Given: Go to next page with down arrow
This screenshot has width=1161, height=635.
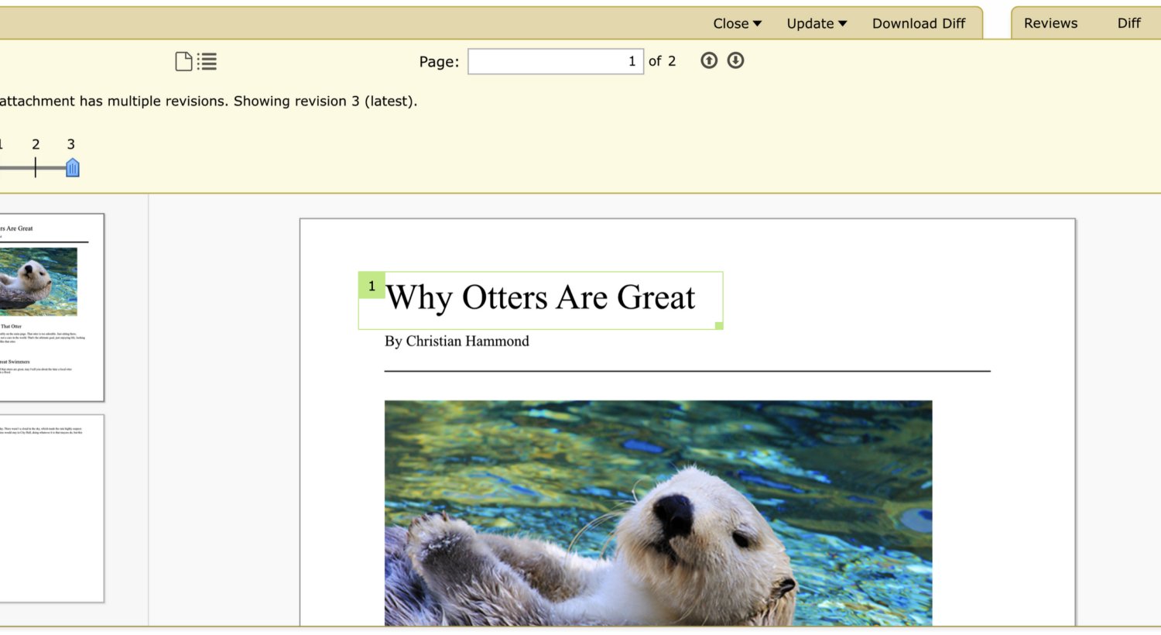Looking at the screenshot, I should [735, 60].
